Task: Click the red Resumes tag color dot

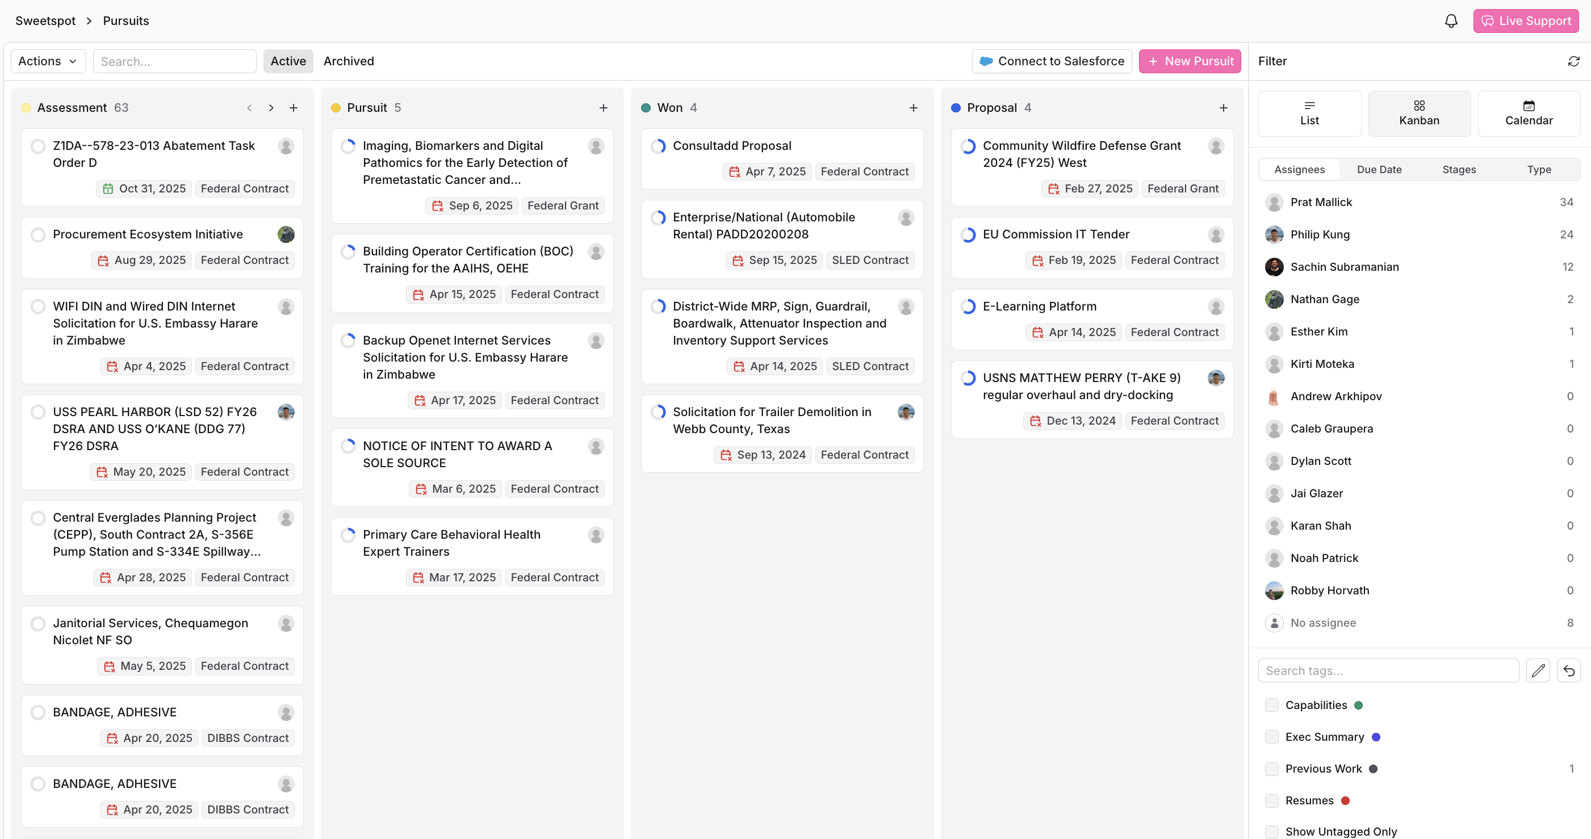Action: tap(1345, 801)
